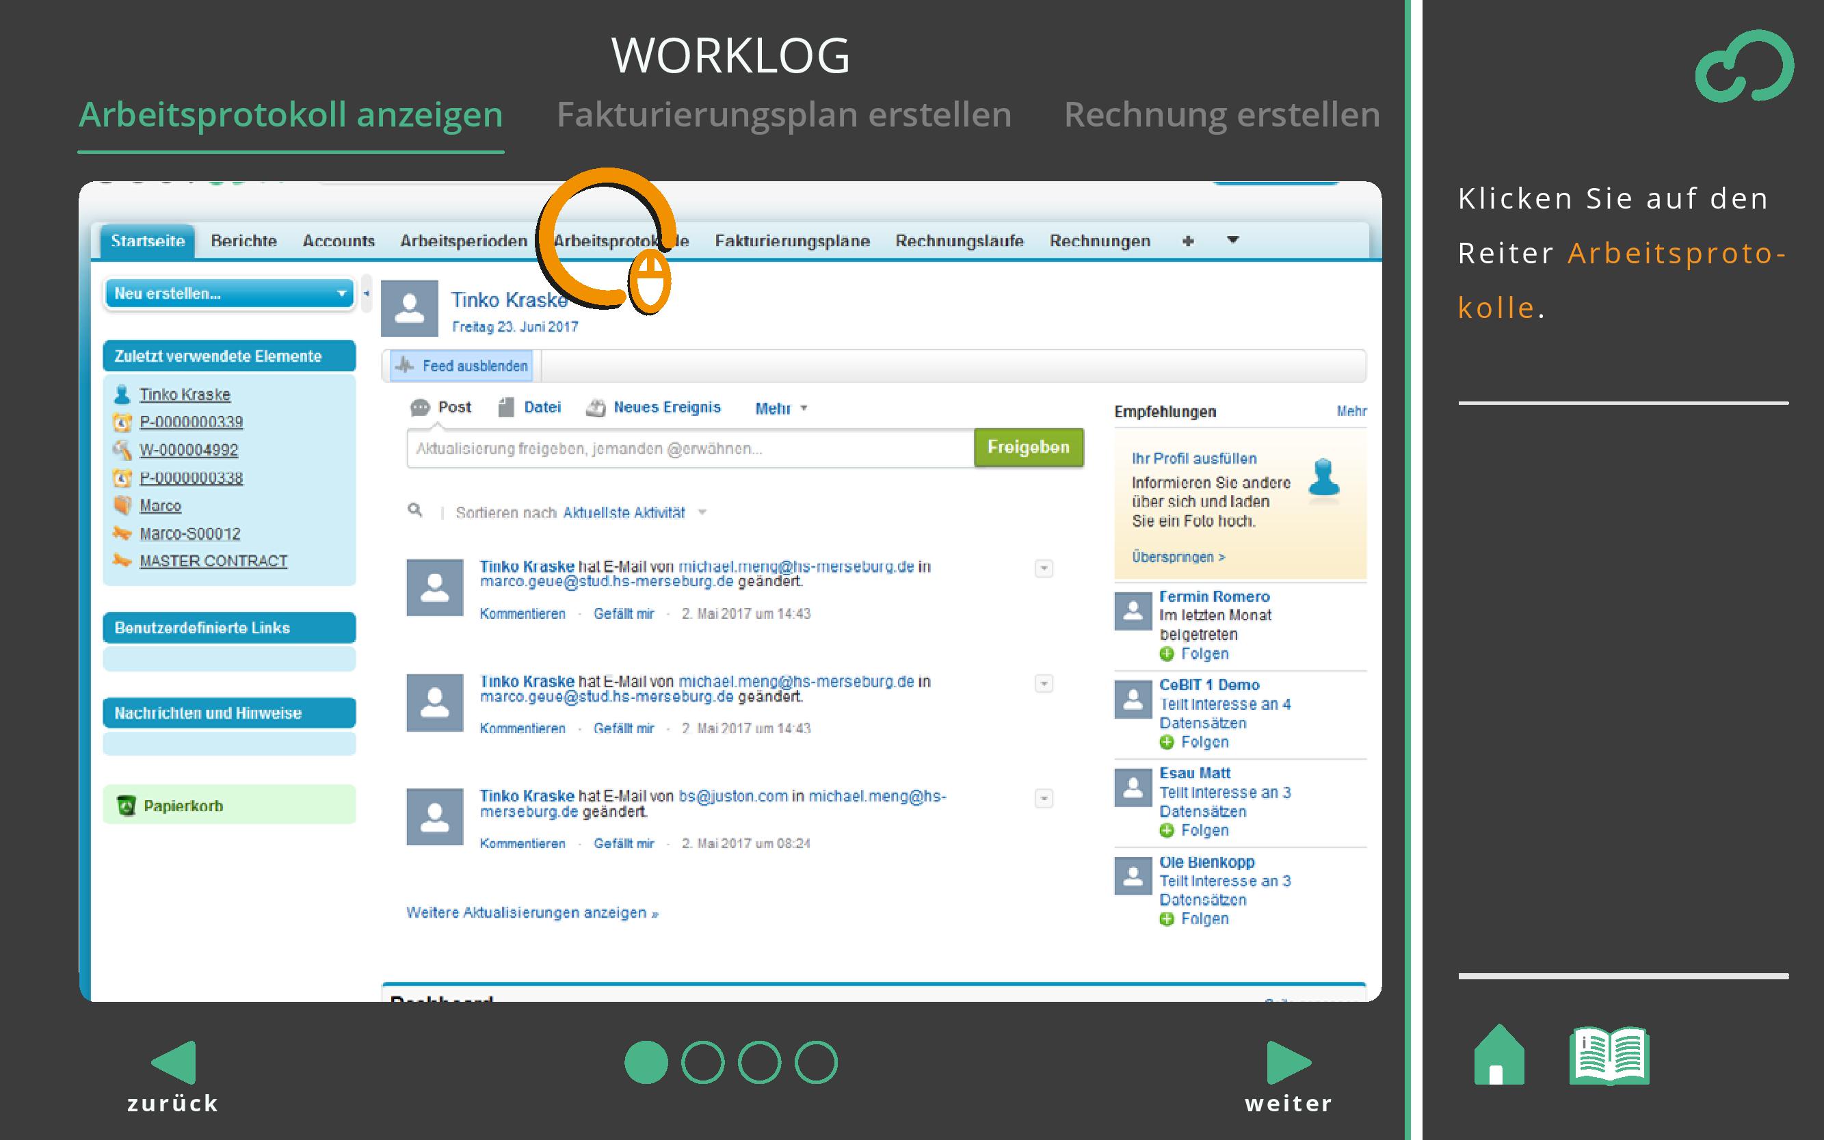Click the plus icon in tab bar
This screenshot has width=1824, height=1140.
pos(1189,241)
